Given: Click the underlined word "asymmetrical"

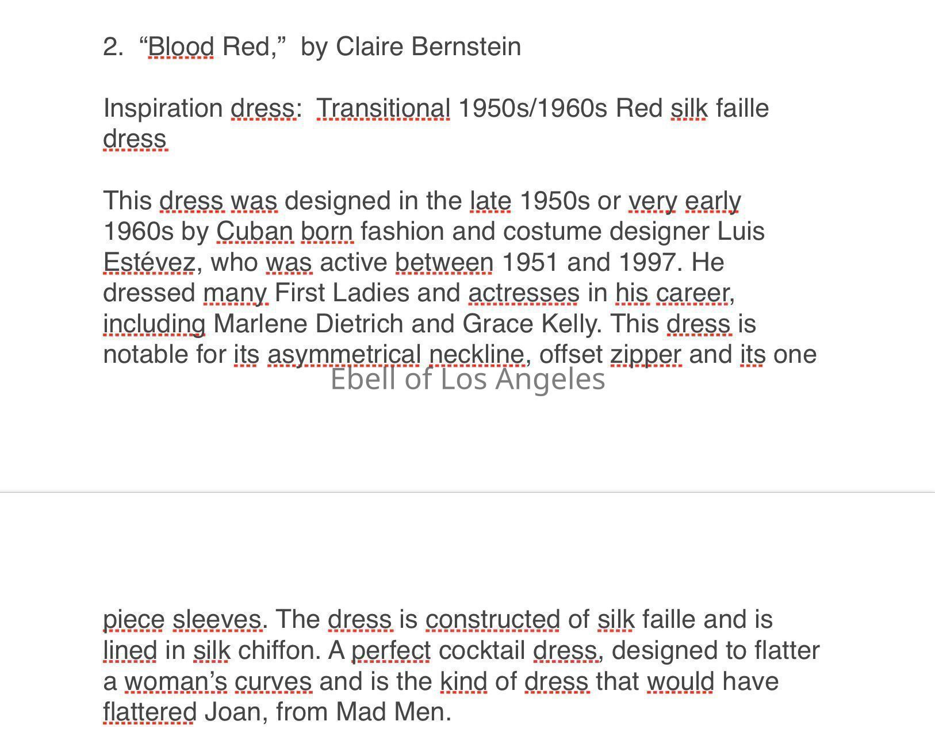Looking at the screenshot, I should point(344,354).
